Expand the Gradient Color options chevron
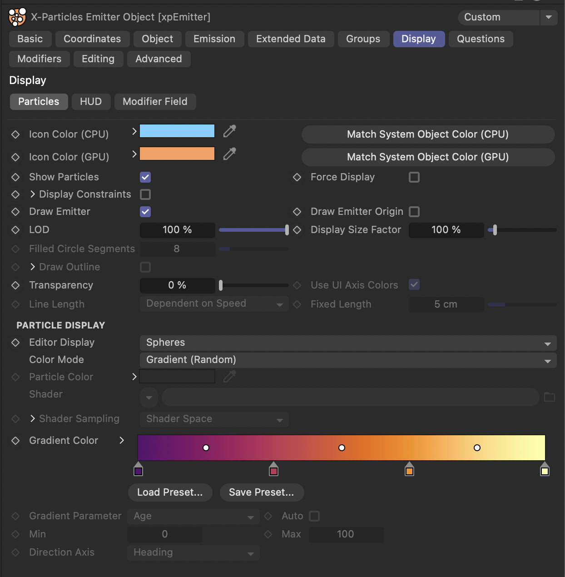This screenshot has height=577, width=565. pyautogui.click(x=122, y=440)
